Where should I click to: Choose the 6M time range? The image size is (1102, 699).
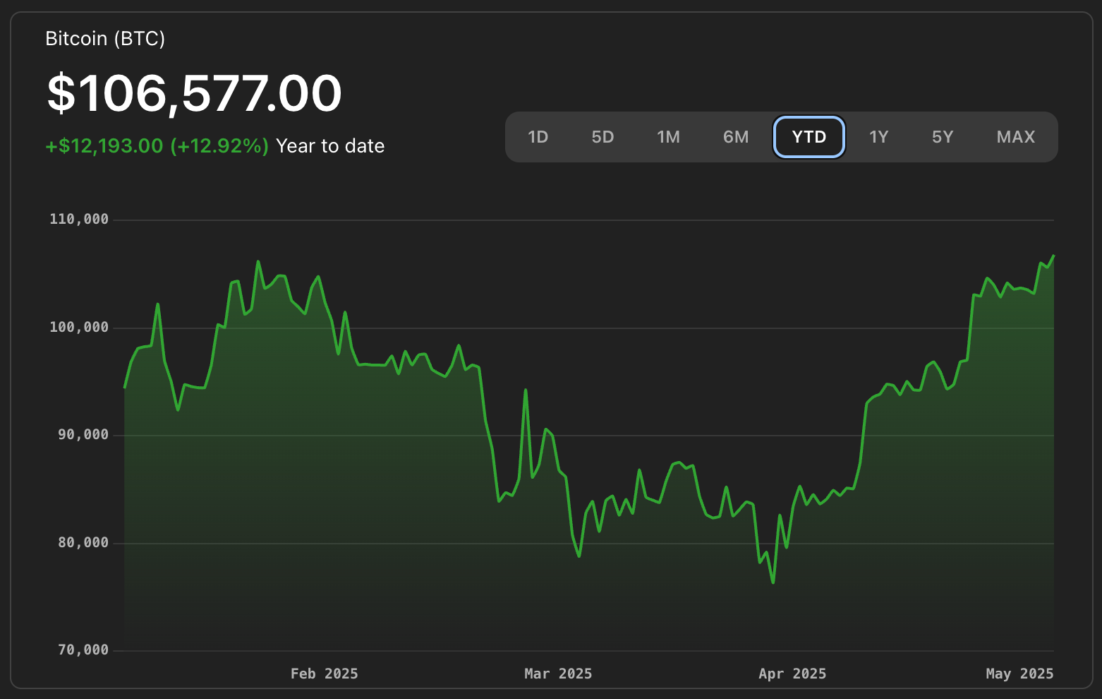tap(736, 137)
